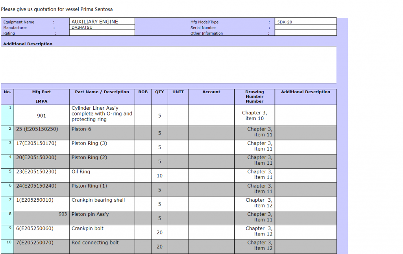Click the Mfg Part IMPA column header
The height and width of the screenshot is (254, 403).
[x=41, y=96]
